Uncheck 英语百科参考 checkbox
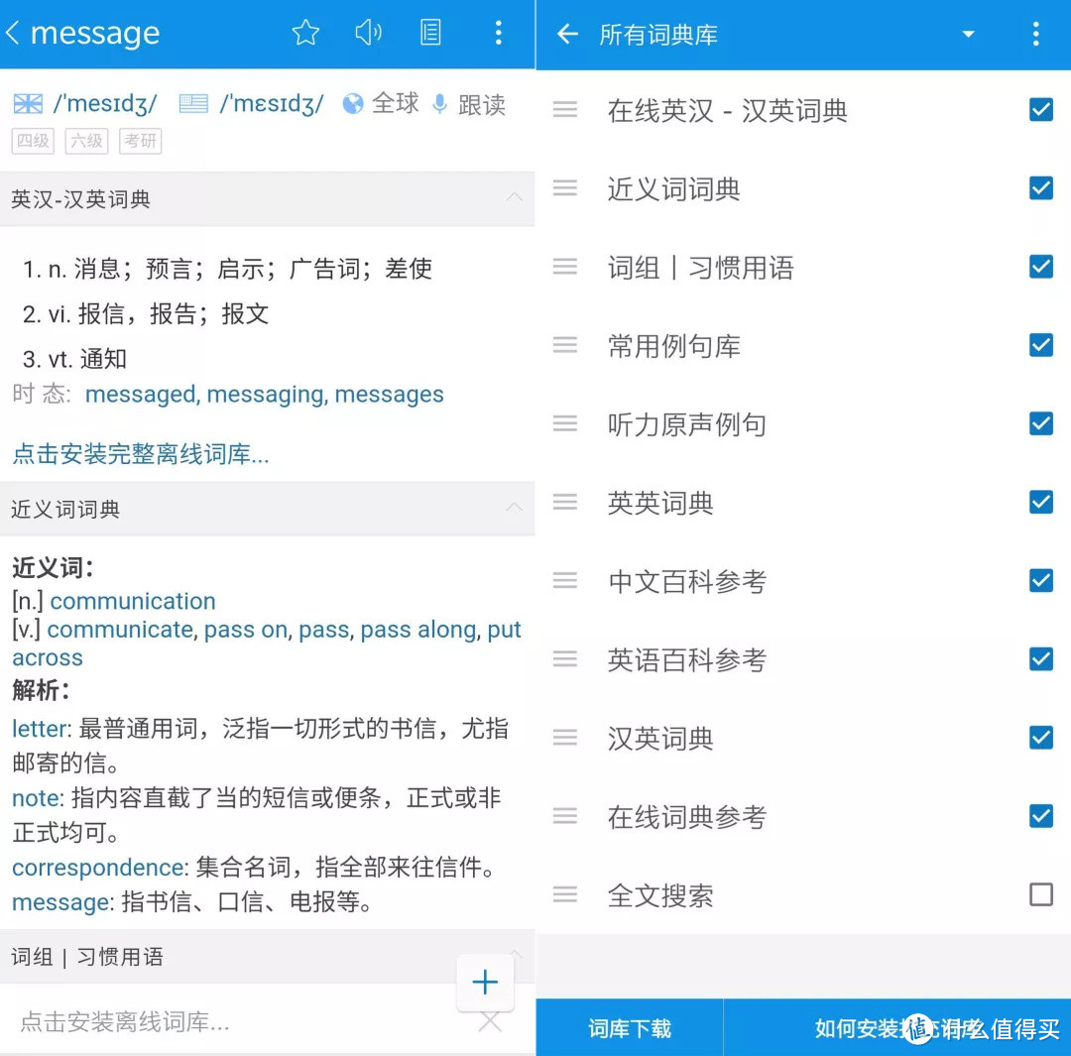This screenshot has height=1056, width=1071. coord(1040,659)
